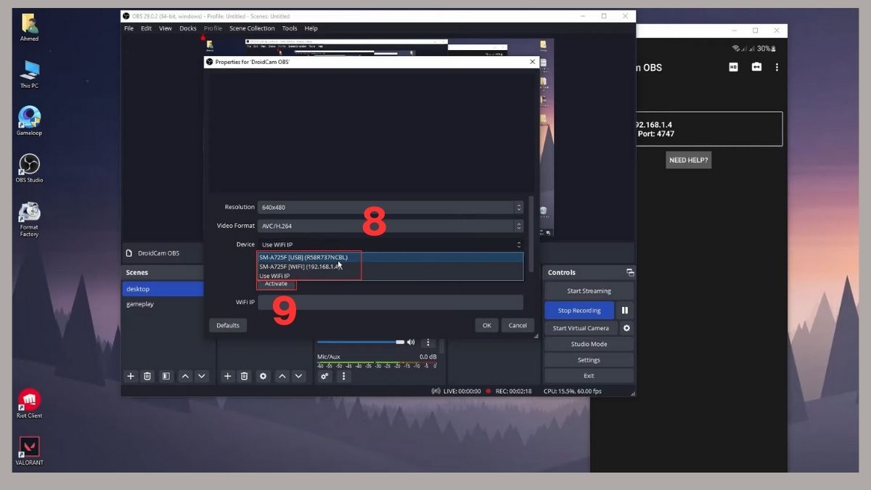Pause recording with the pause icon
Viewport: 871px width, 490px height.
point(624,311)
